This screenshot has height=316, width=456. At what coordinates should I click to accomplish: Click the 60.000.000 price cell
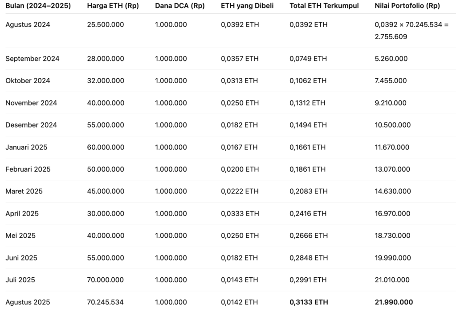[x=106, y=147]
